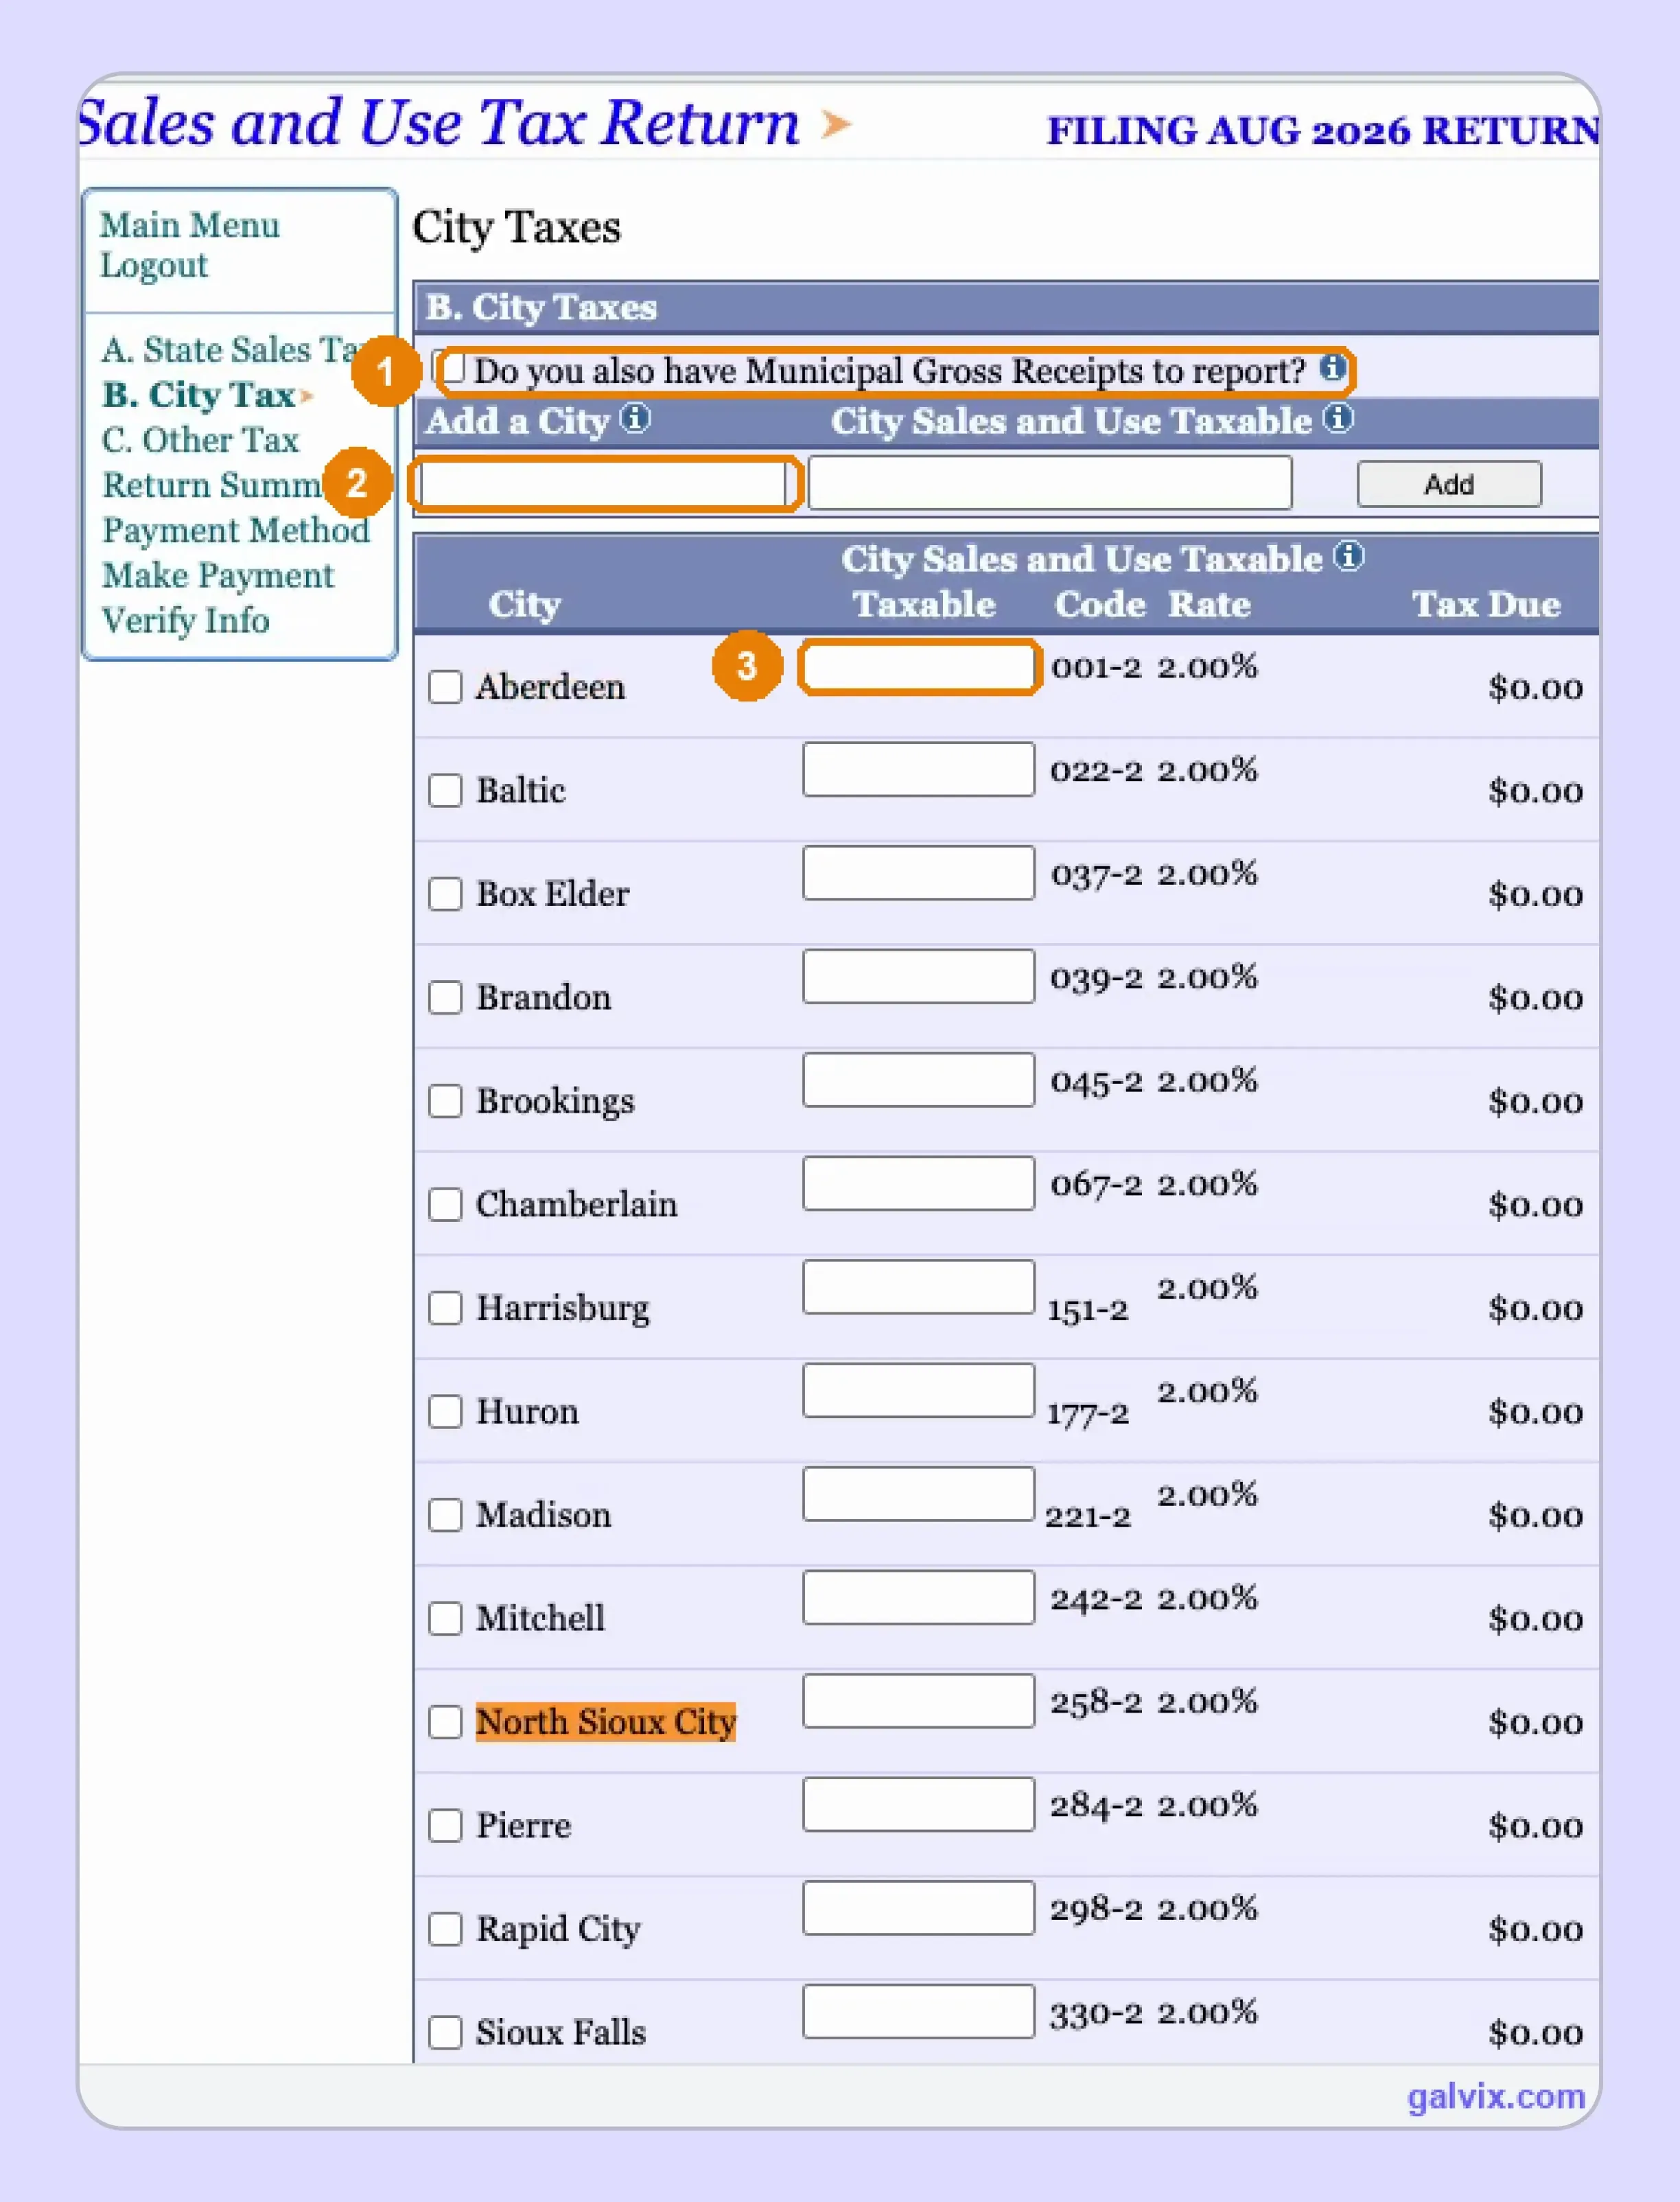The image size is (1680, 2202).
Task: Click Sioux Falls code 330-2
Action: click(x=1096, y=2013)
